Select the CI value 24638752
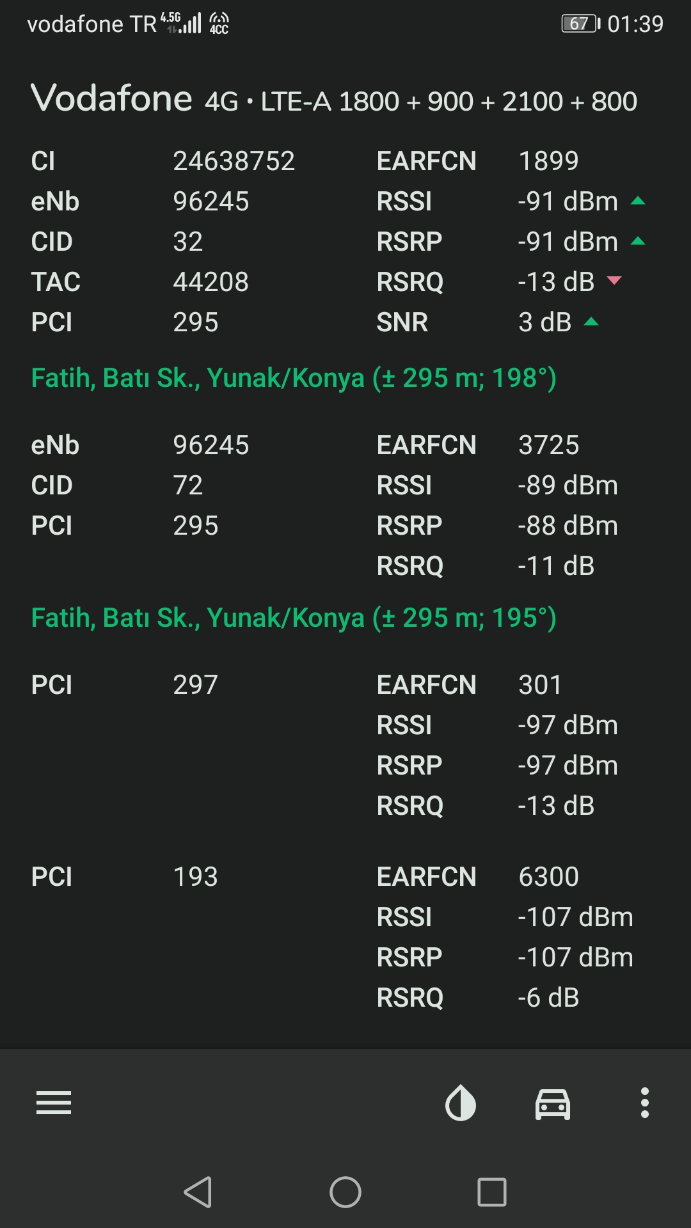 coord(234,161)
